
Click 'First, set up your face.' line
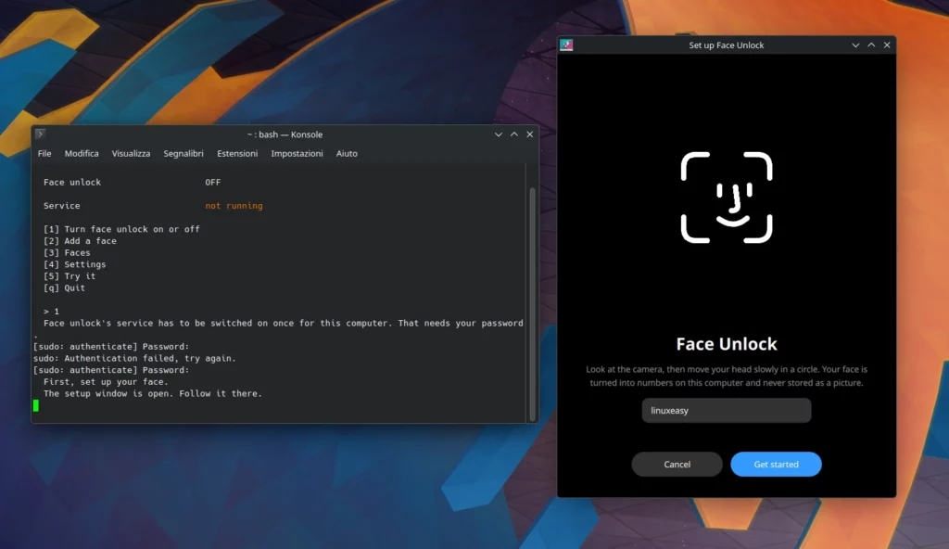click(x=106, y=382)
